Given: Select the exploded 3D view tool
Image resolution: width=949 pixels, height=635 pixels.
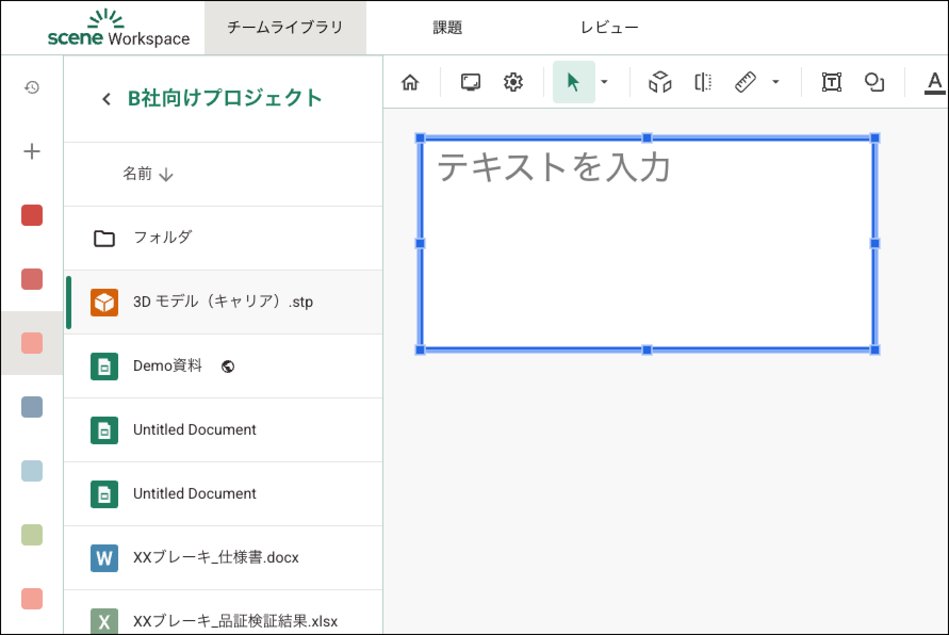Looking at the screenshot, I should coord(660,83).
